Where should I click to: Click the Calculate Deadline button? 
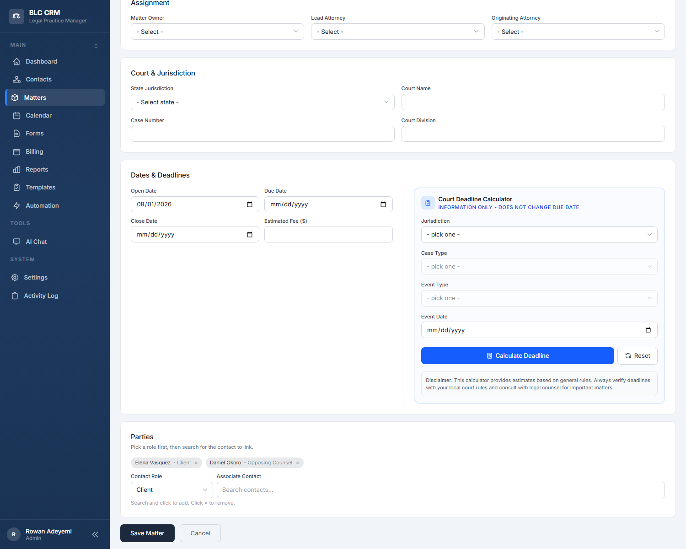[x=517, y=356]
